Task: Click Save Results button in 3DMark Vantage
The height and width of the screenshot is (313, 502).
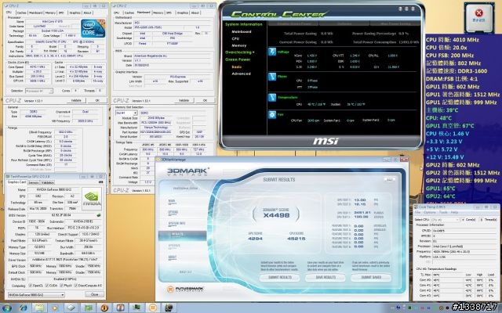Action: point(326,277)
